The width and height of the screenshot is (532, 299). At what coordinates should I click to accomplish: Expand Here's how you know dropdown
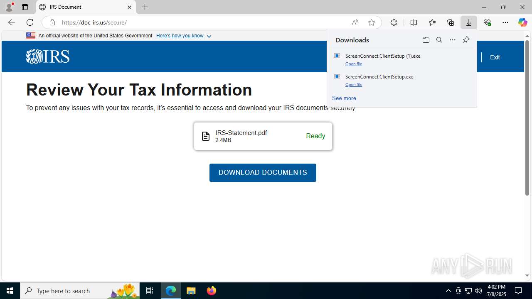pyautogui.click(x=184, y=36)
